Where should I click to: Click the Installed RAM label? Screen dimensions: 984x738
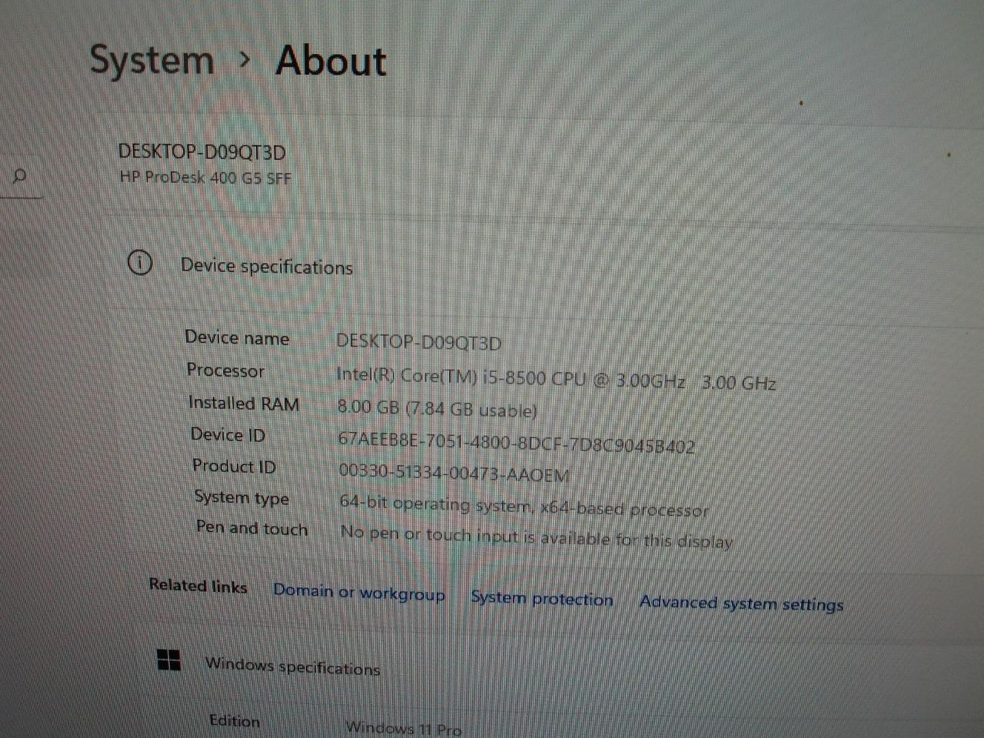pos(244,403)
